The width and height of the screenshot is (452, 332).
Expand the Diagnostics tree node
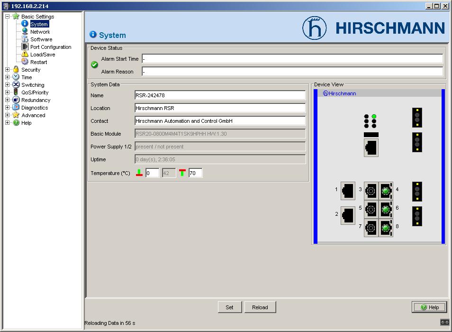click(7, 108)
